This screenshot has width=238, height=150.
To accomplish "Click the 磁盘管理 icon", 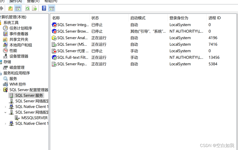I will tap(5, 68).
